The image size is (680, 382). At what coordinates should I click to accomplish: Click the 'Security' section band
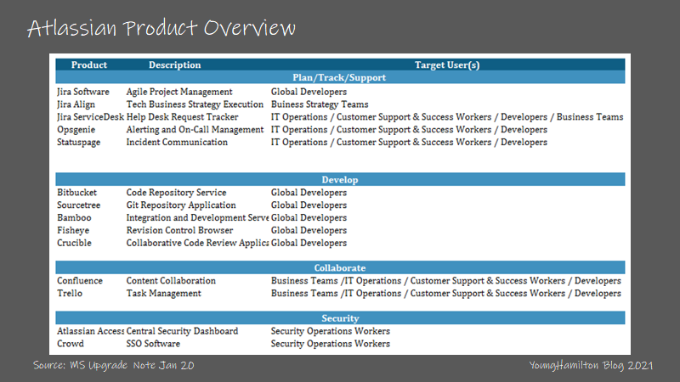pos(340,317)
